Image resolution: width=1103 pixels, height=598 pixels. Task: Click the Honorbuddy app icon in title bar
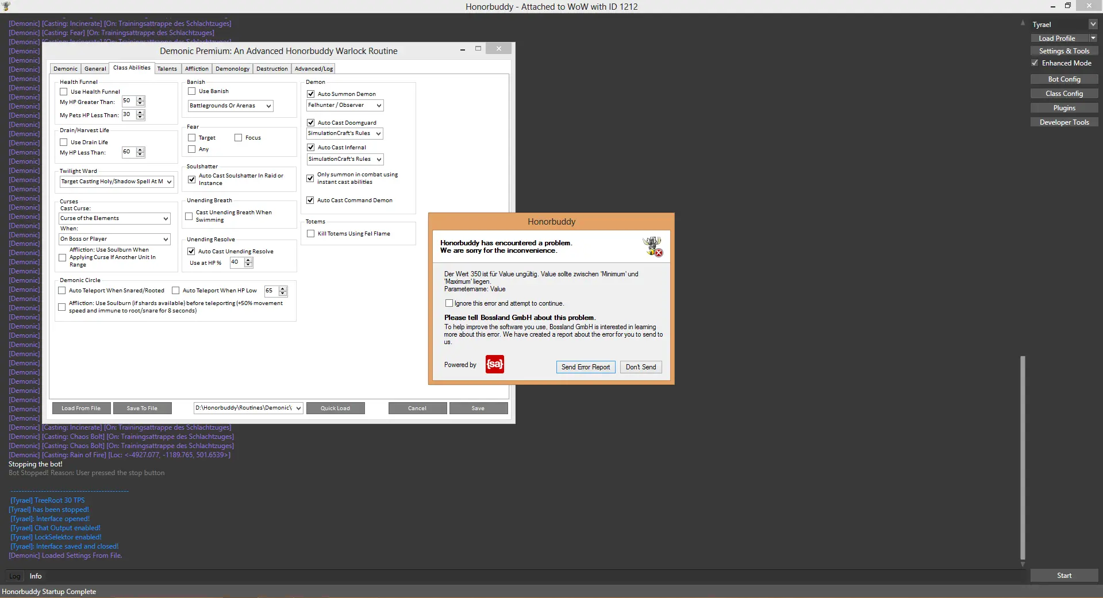(x=6, y=6)
